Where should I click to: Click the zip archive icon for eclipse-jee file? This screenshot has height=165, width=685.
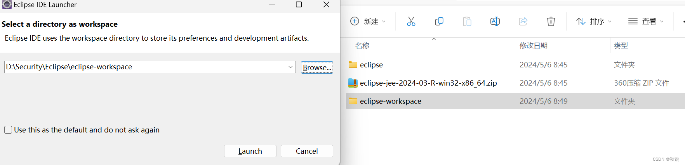[x=353, y=83]
